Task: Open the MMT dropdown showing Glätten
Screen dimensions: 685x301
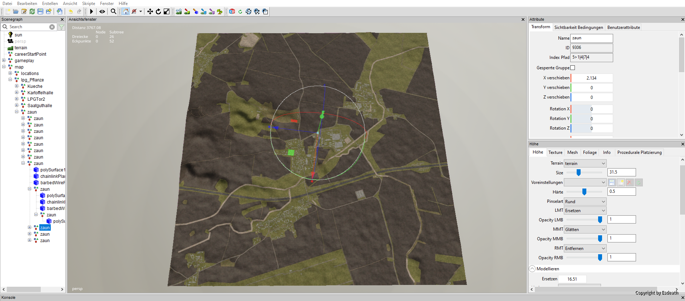Action: point(585,230)
